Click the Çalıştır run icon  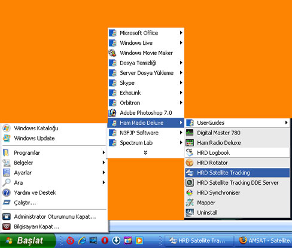pyautogui.click(x=7, y=203)
